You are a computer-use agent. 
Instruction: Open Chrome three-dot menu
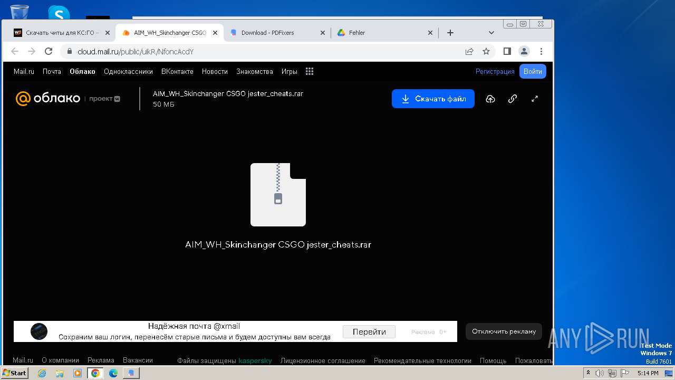point(541,51)
